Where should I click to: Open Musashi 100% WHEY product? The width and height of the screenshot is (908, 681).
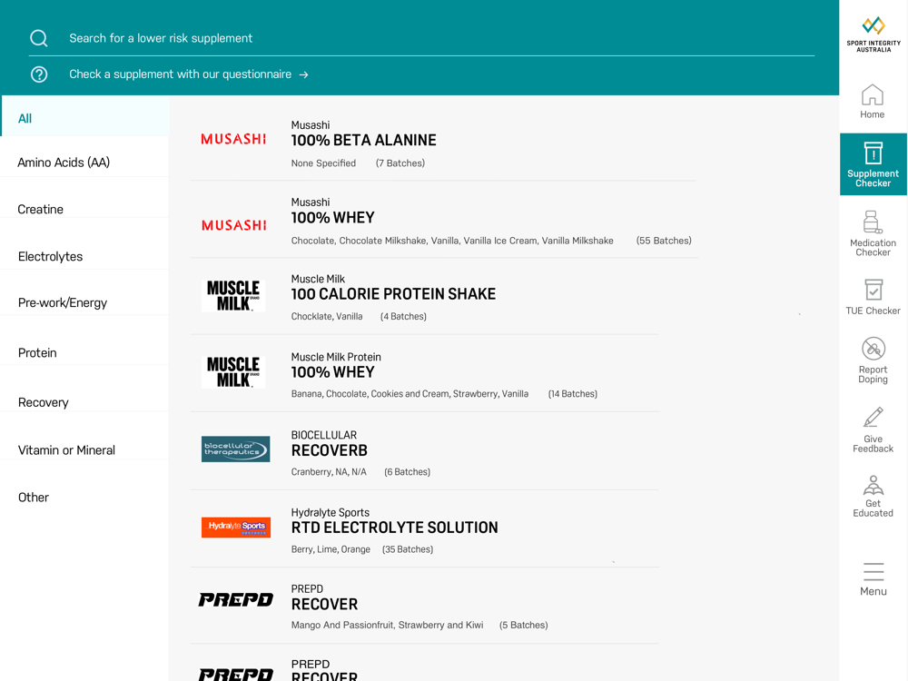[x=333, y=218]
